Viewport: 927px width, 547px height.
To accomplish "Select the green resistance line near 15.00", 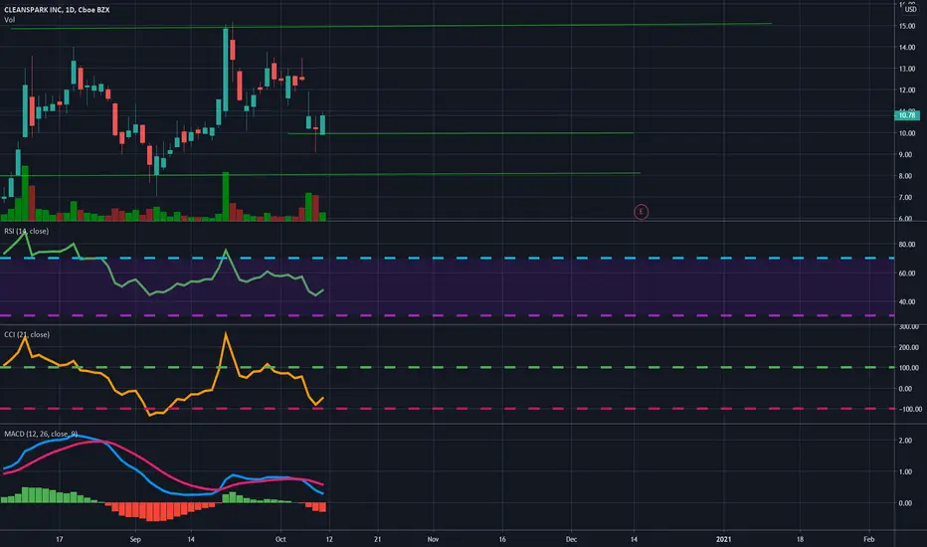I will pos(390,26).
